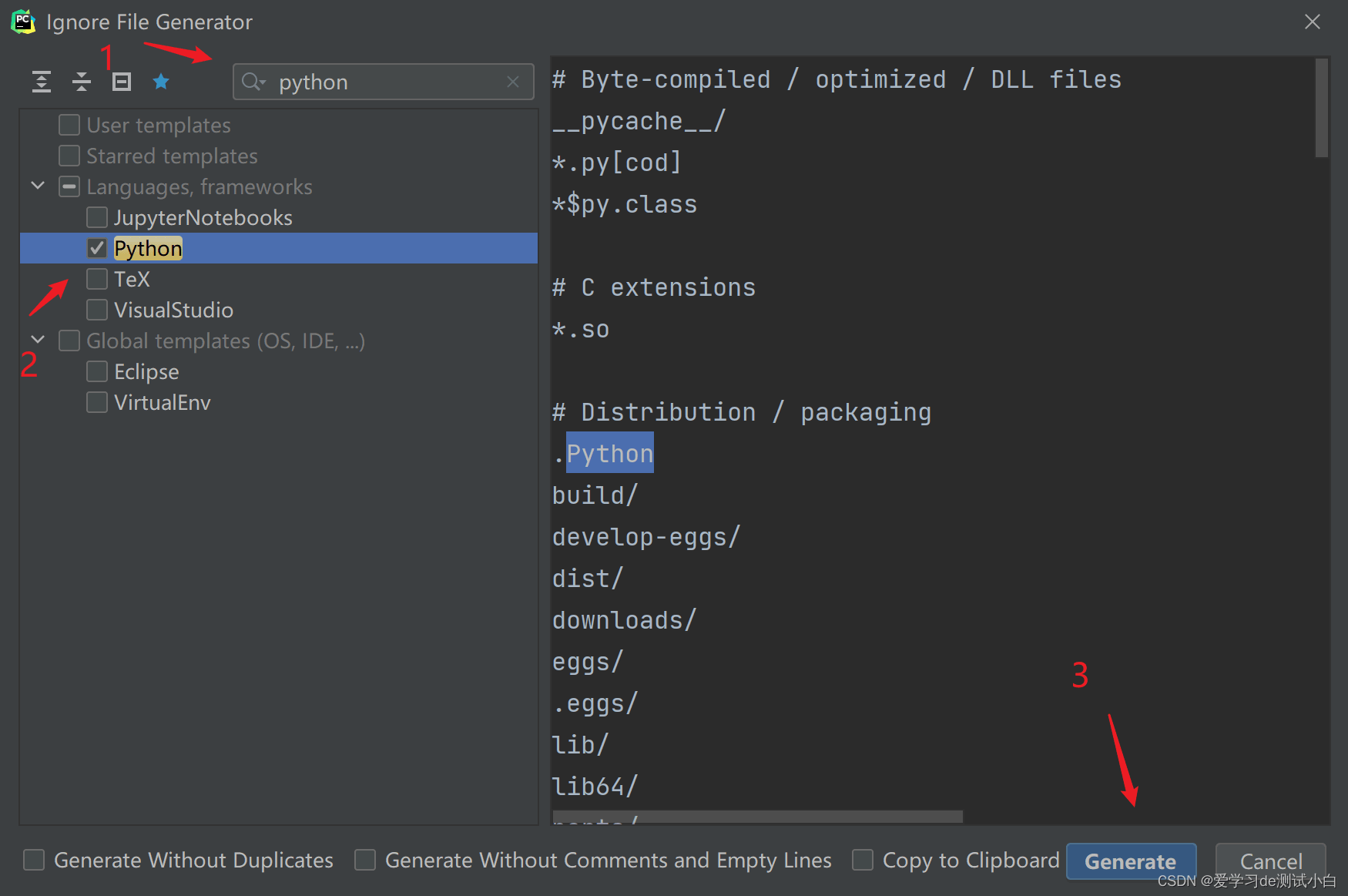The width and height of the screenshot is (1348, 896).
Task: Close the Ignore File Generator dialog
Action: coord(1313,22)
